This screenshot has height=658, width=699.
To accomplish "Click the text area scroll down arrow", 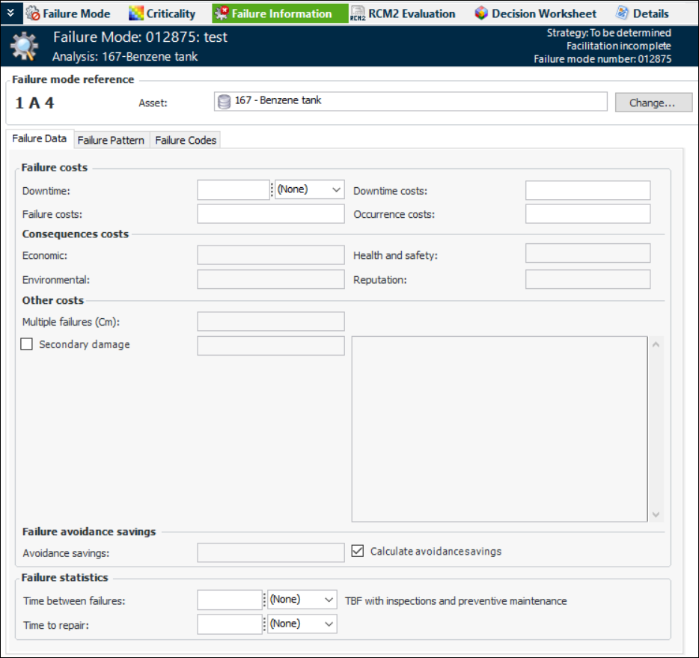I will pyautogui.click(x=656, y=514).
